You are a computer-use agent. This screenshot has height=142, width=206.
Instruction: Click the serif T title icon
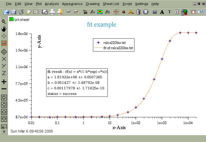coord(170,12)
